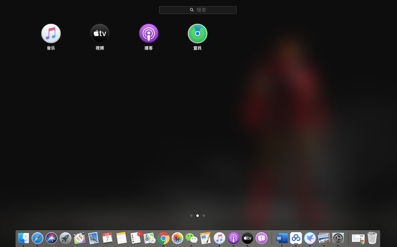Switch to the first Launchpad page dot
Screen dimensions: 397x247
click(191, 216)
